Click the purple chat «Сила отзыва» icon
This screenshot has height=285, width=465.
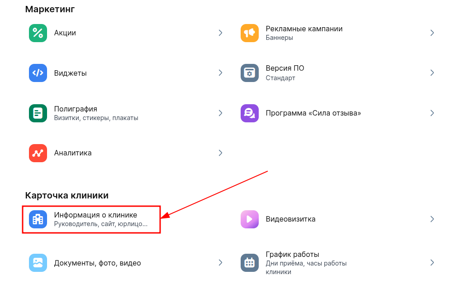coord(250,113)
